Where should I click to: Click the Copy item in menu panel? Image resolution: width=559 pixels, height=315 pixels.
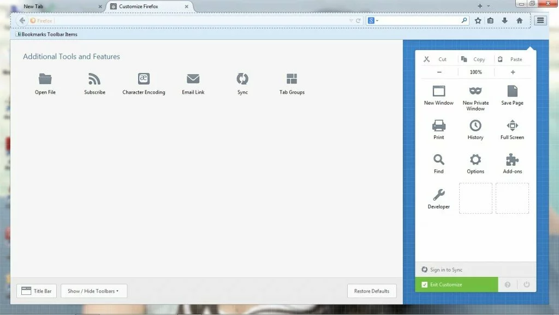pyautogui.click(x=473, y=59)
